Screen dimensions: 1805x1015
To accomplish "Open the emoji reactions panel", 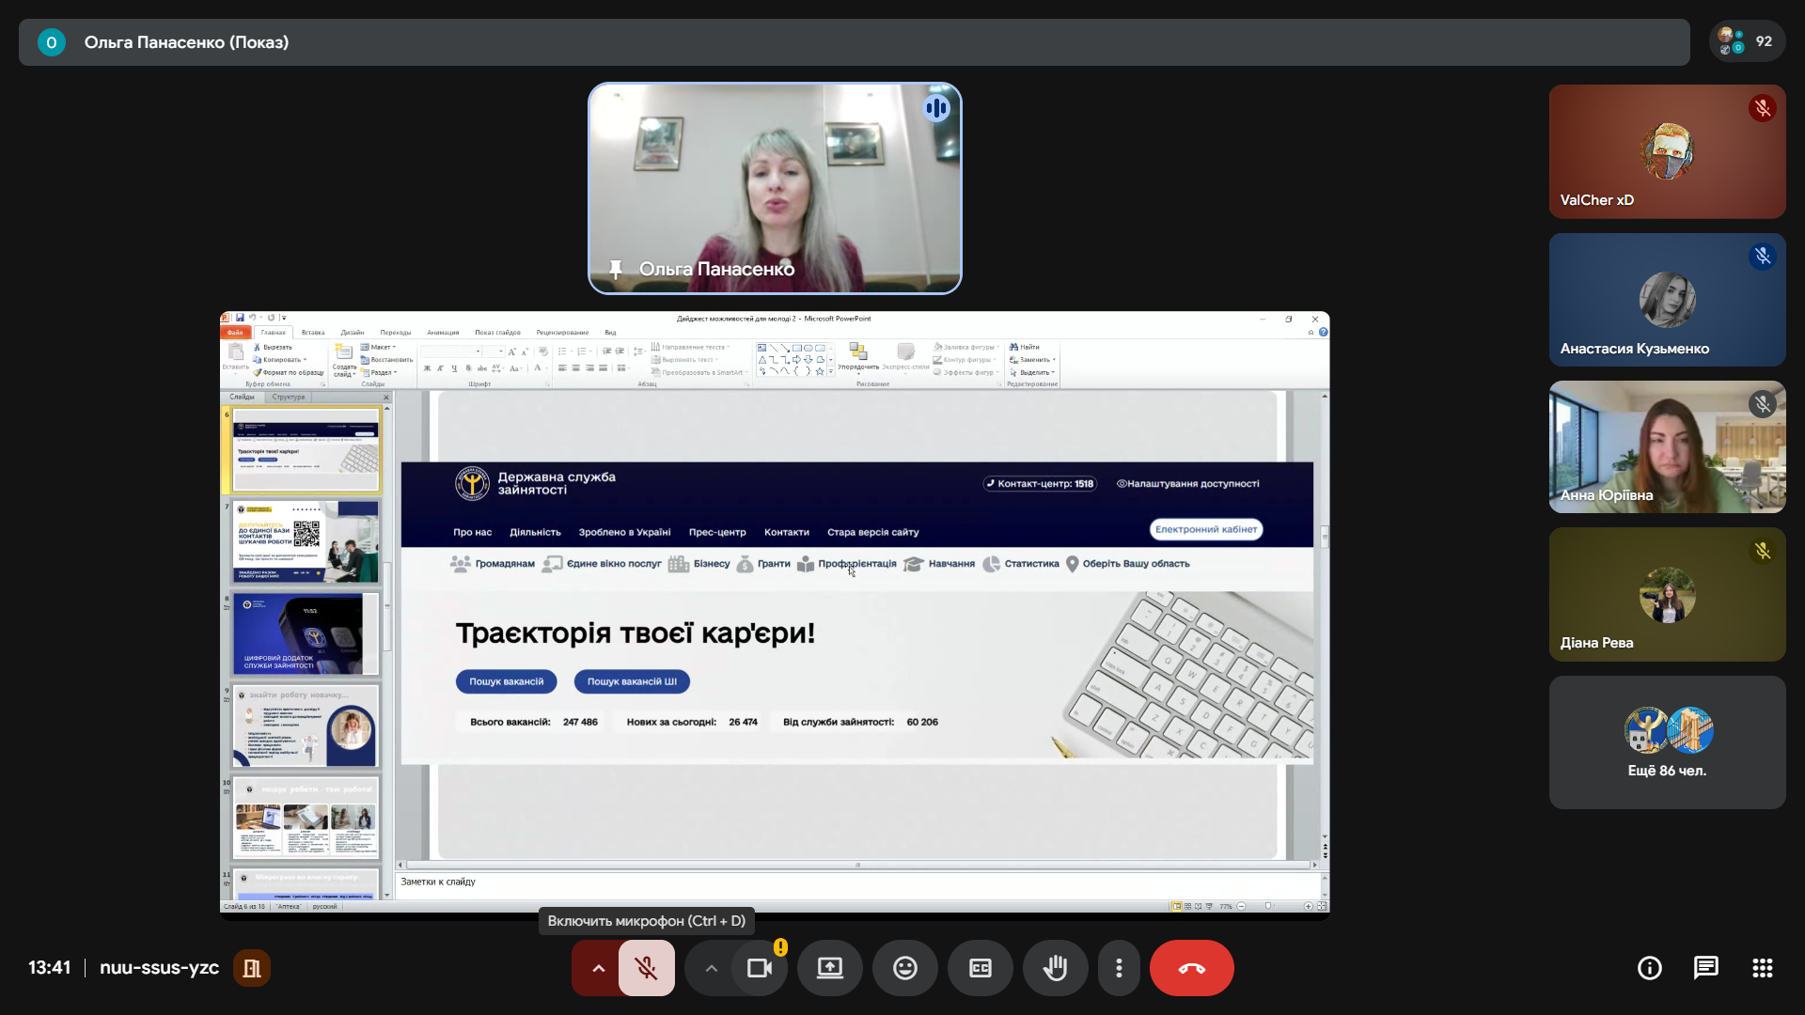I will point(904,968).
